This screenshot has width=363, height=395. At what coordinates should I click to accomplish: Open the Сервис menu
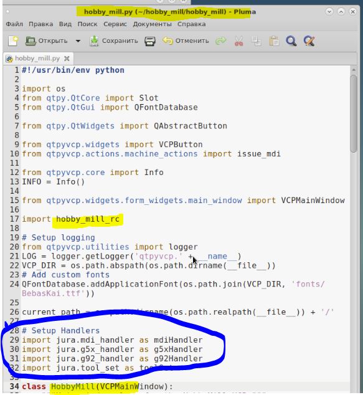(x=115, y=24)
